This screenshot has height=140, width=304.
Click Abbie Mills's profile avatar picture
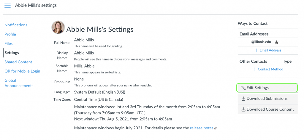(58, 27)
